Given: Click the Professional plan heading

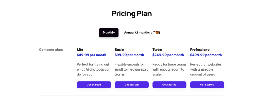Looking at the screenshot, I should 200,50.
